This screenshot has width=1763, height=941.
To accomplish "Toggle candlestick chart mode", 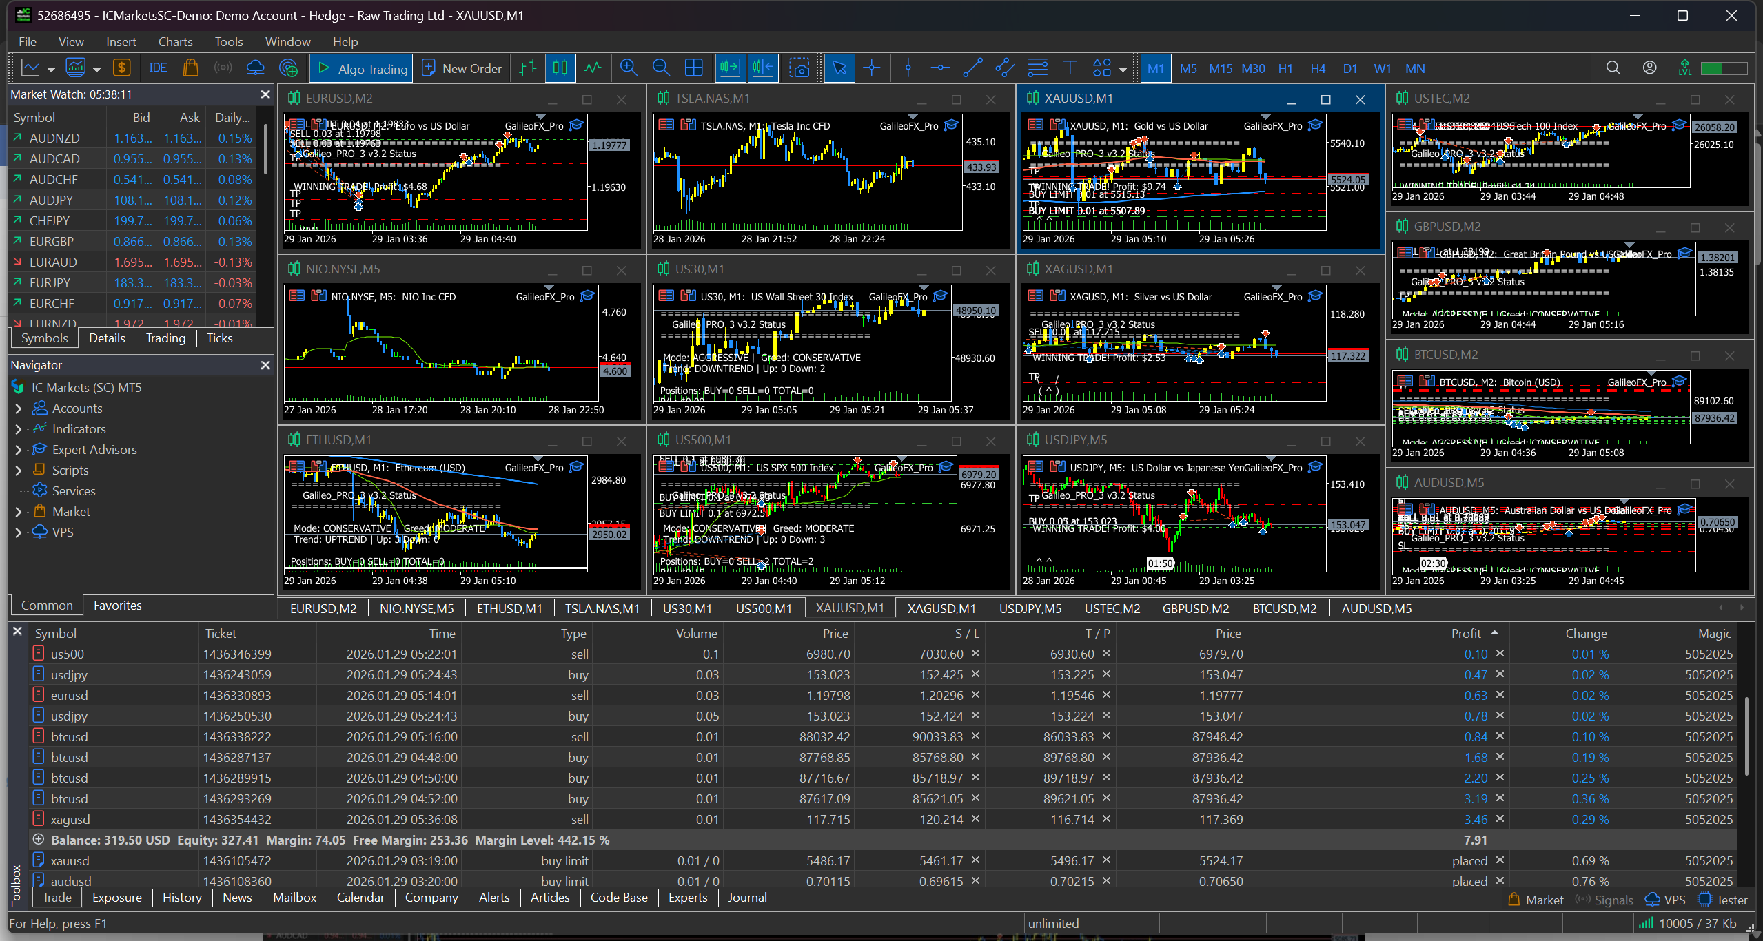I will (x=560, y=68).
